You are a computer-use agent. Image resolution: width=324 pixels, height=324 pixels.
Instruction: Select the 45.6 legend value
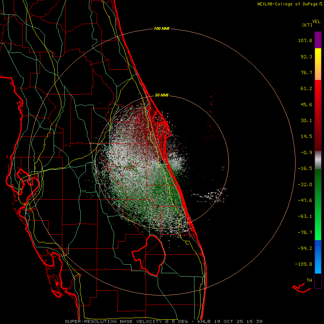click(x=306, y=104)
